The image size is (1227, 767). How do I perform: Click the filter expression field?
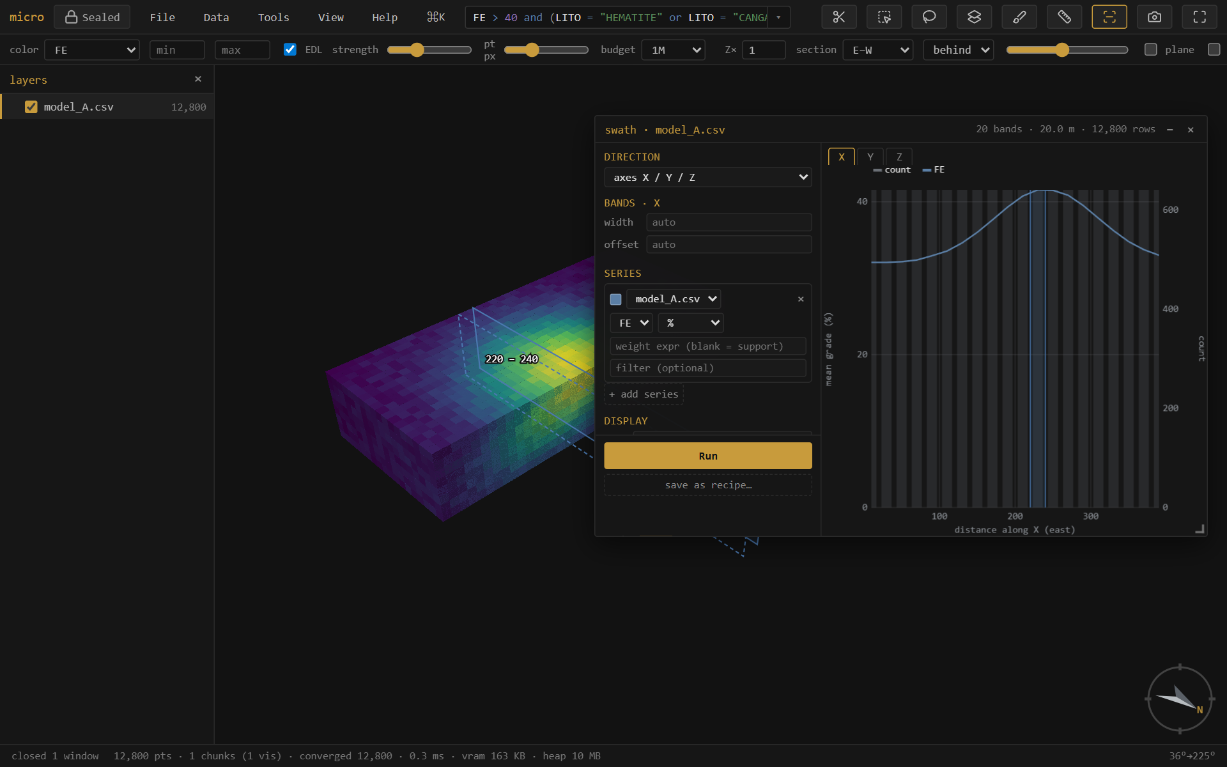pyautogui.click(x=617, y=17)
